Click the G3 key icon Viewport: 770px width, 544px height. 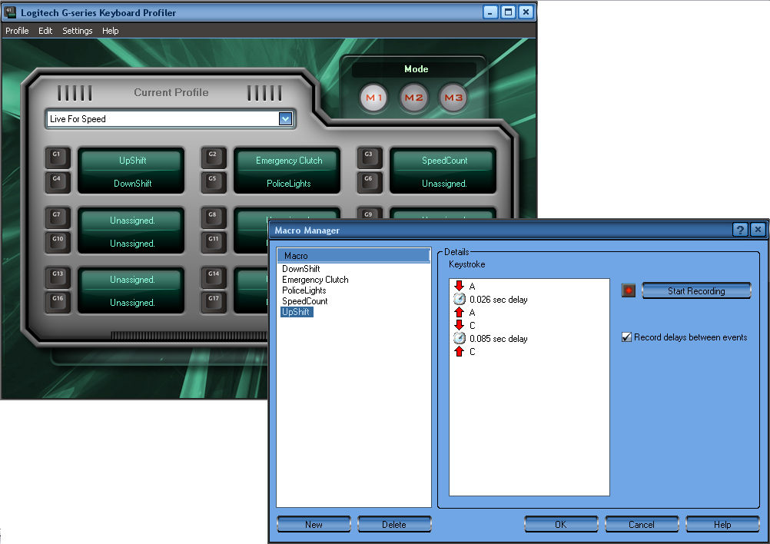[x=370, y=158]
